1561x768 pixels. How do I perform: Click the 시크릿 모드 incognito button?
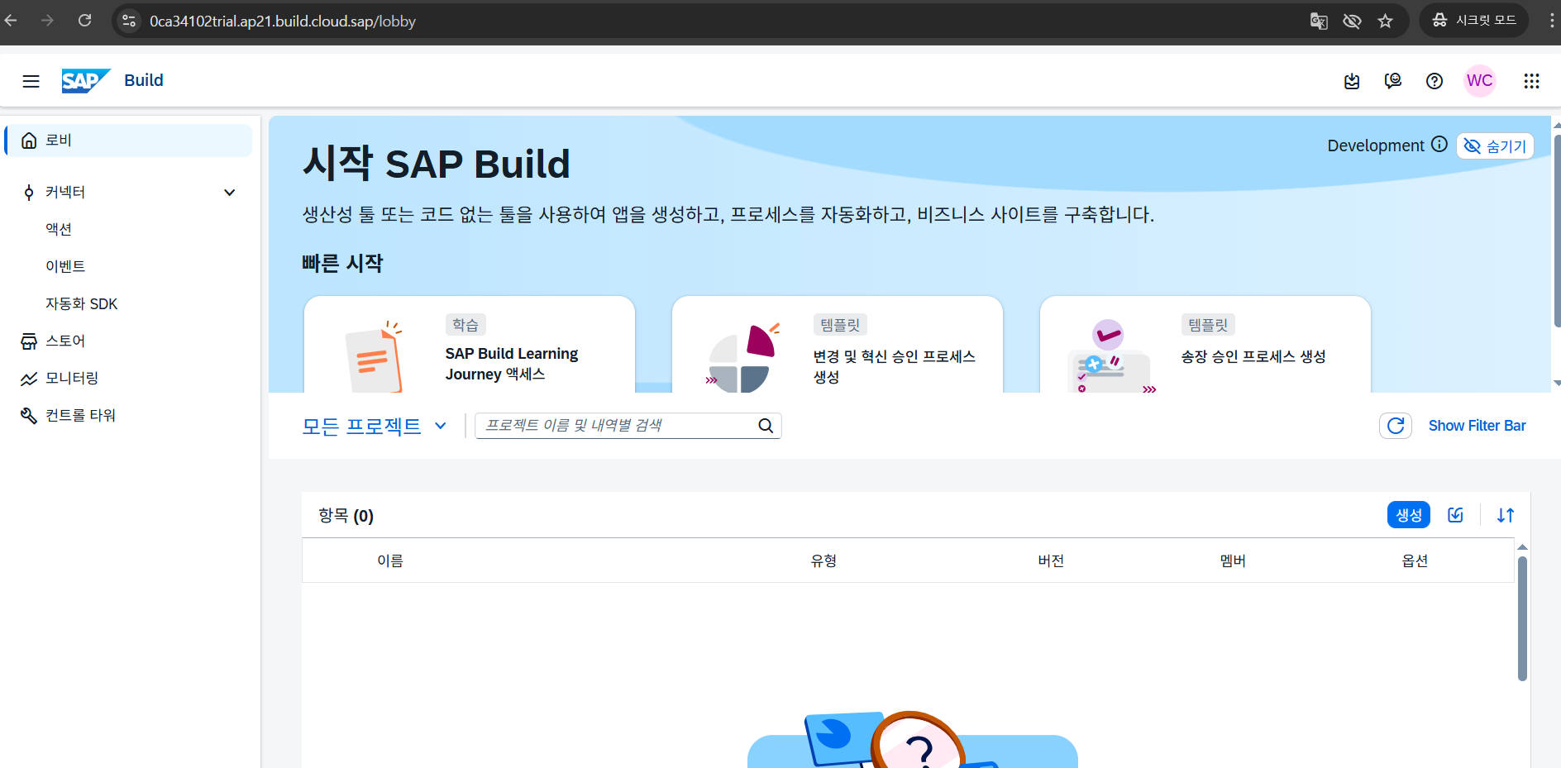click(1474, 21)
